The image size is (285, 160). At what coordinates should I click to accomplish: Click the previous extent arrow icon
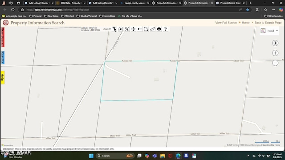(x=140, y=29)
